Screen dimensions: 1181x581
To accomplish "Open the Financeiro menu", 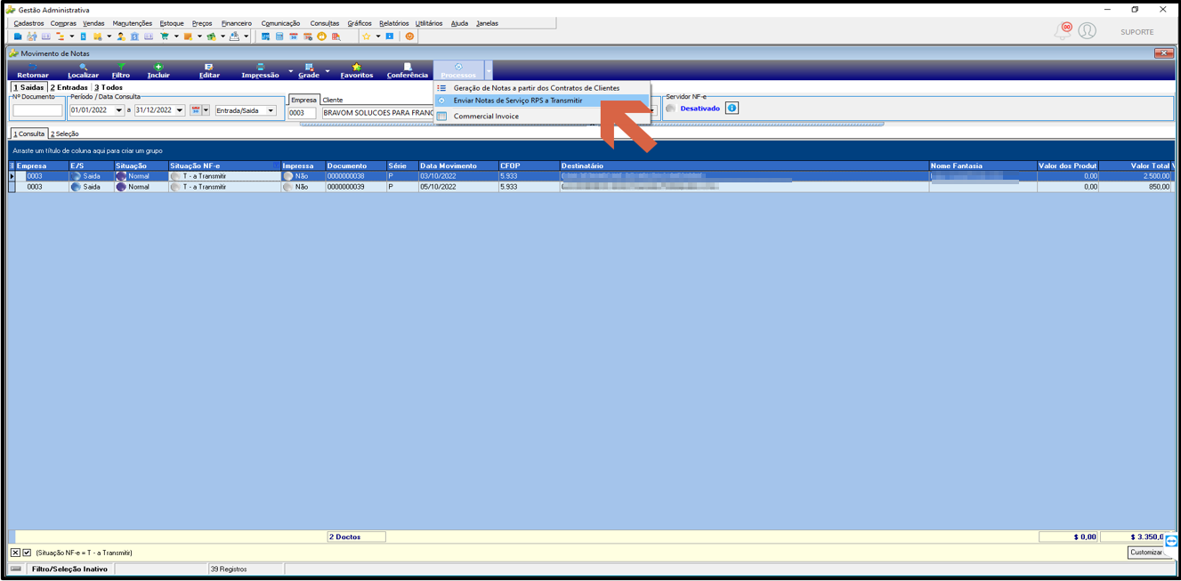I will pyautogui.click(x=237, y=23).
